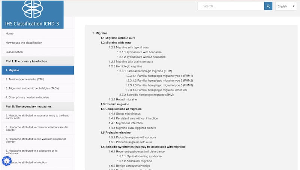Open How to use the classification
This screenshot has width=300, height=170.
(24, 43)
